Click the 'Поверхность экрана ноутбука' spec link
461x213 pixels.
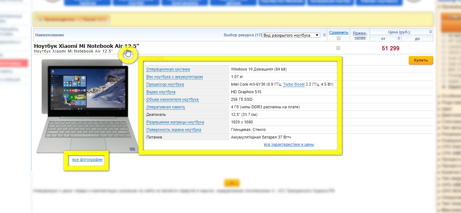pos(174,130)
